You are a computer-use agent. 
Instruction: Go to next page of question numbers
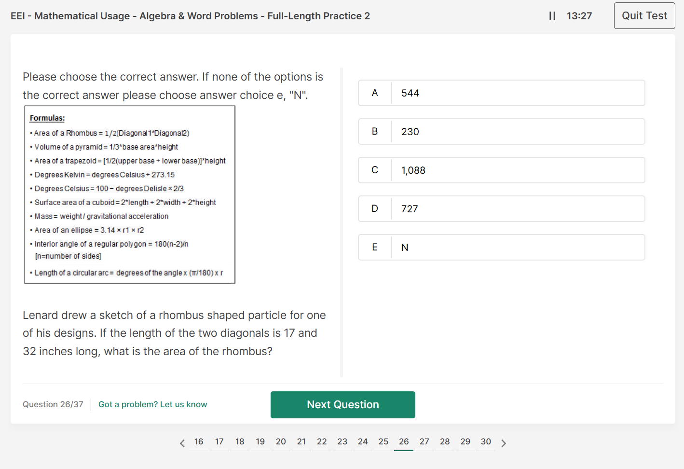pyautogui.click(x=504, y=443)
